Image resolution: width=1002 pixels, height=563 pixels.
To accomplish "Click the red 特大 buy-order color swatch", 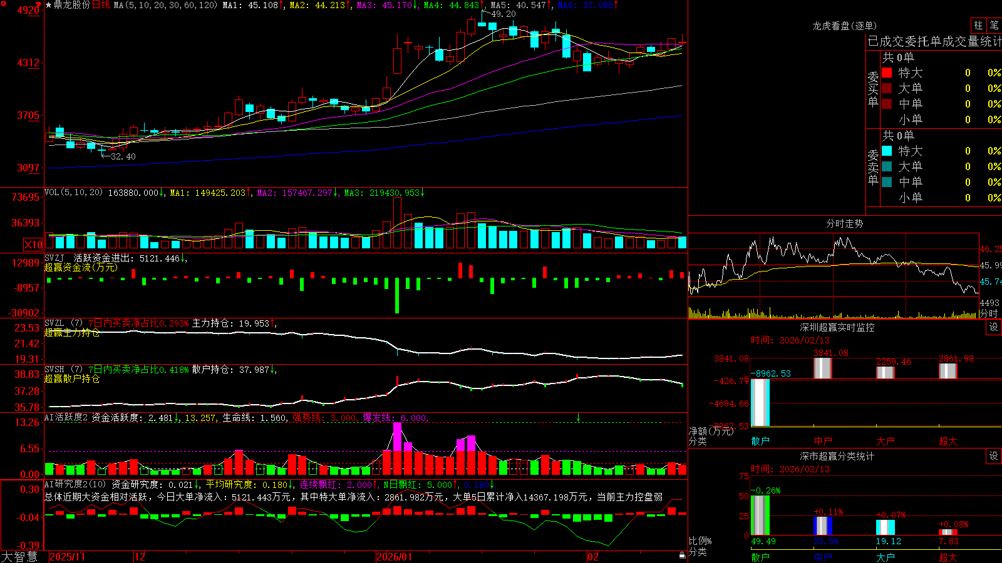I will 887,73.
